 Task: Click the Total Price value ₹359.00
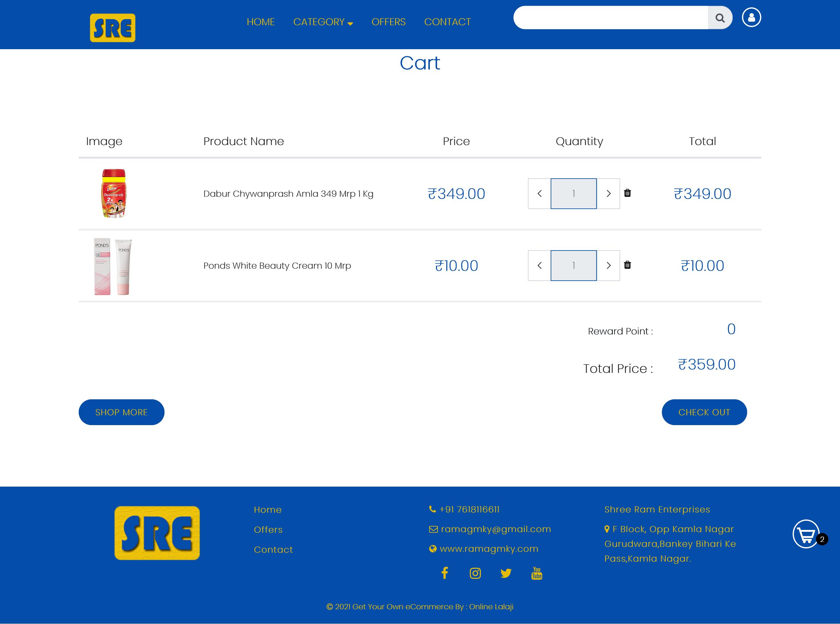[707, 364]
